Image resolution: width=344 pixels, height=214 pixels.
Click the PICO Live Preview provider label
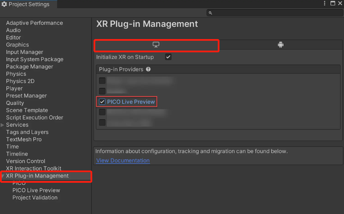[x=131, y=102]
